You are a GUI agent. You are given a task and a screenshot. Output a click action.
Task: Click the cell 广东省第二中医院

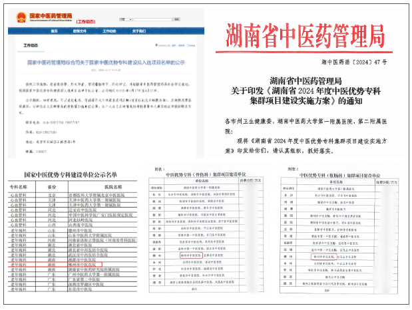tap(85, 279)
